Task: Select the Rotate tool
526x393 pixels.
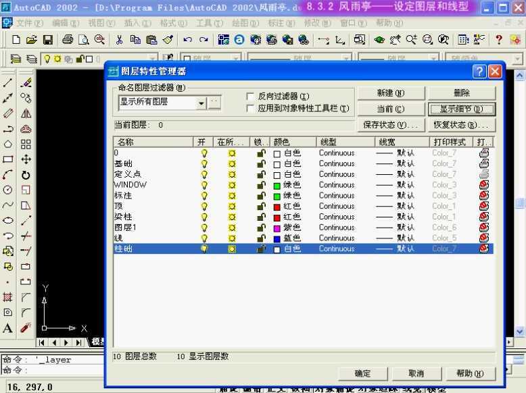Action: coord(26,175)
